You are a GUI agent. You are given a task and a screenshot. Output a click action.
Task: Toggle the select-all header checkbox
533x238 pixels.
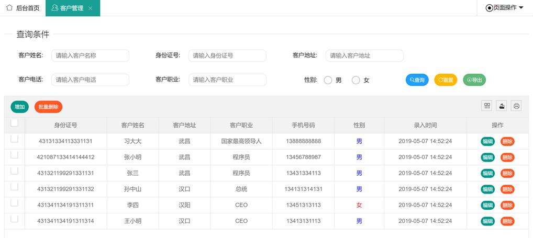pos(14,123)
